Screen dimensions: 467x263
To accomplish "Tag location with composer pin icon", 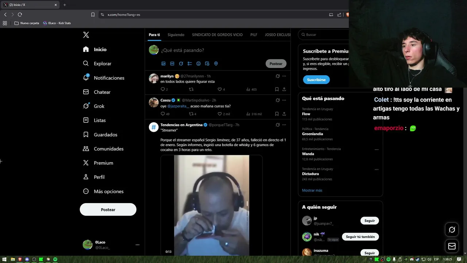I will click(x=216, y=64).
